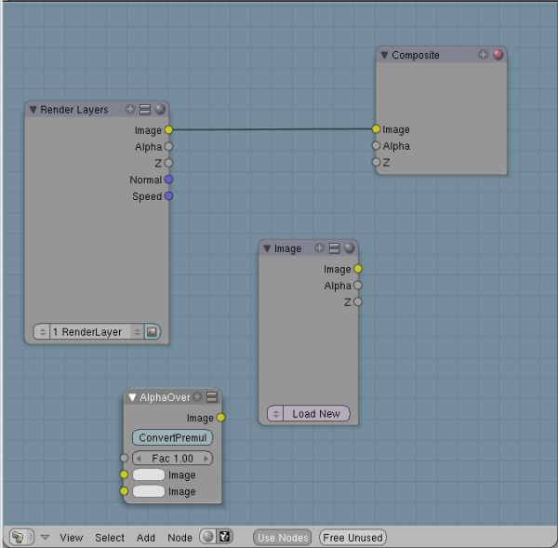Click the plus icon on AlphaOver header

coord(197,396)
